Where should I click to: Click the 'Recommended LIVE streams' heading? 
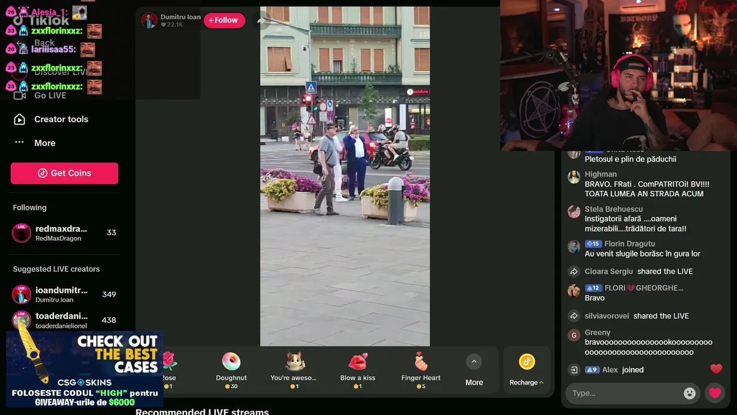click(x=202, y=412)
